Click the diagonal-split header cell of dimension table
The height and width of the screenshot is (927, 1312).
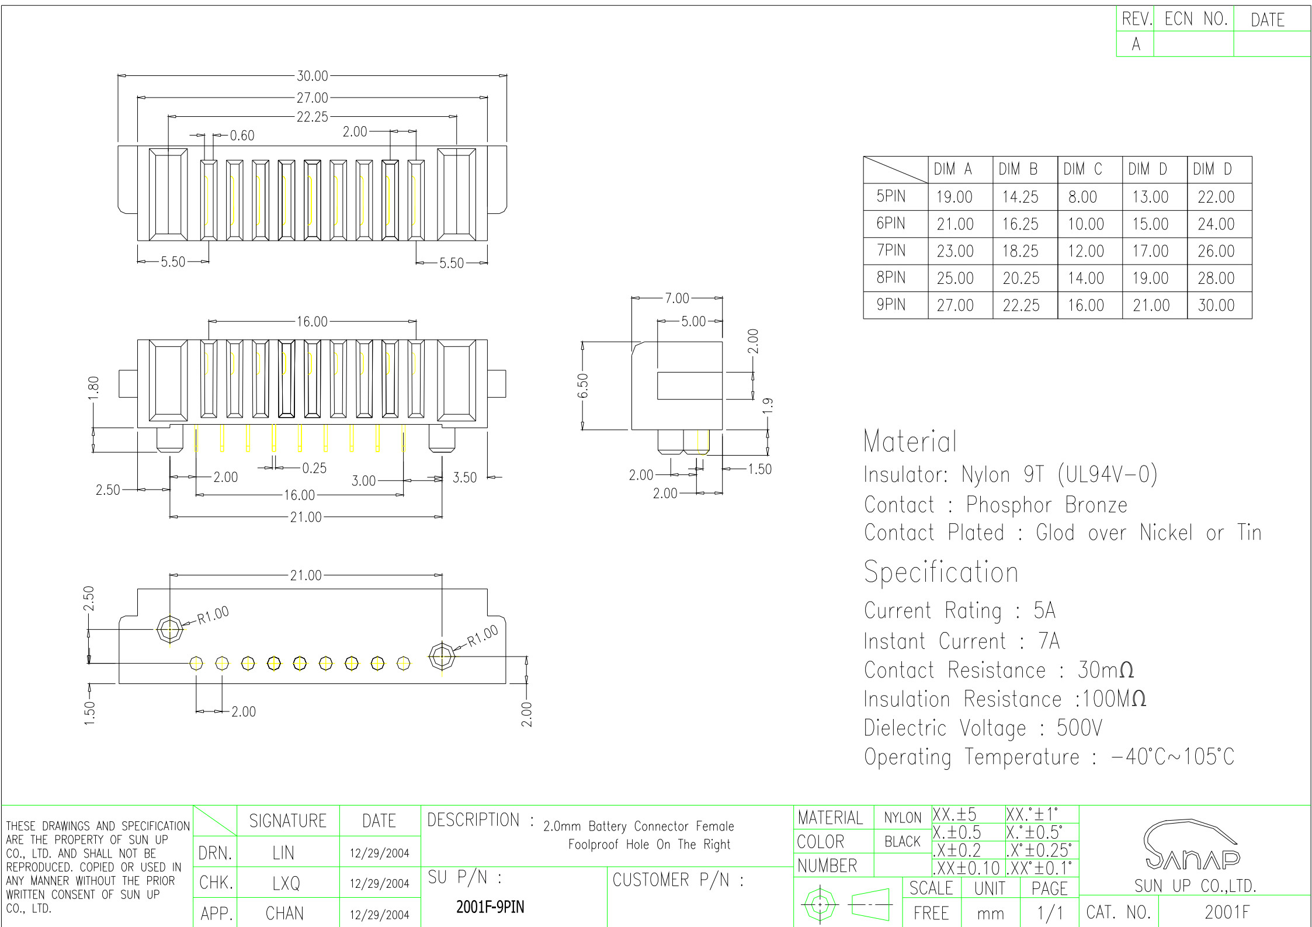coord(896,170)
